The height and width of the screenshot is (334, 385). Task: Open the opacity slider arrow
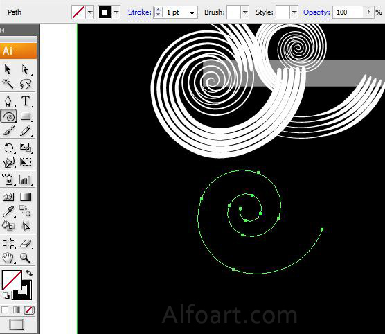coord(368,12)
